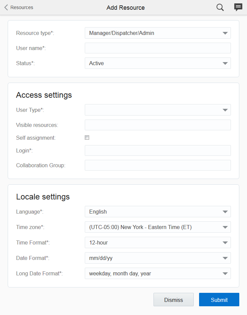Expand the Long Date Format dropdown
This screenshot has width=247, height=315.
(x=158, y=273)
